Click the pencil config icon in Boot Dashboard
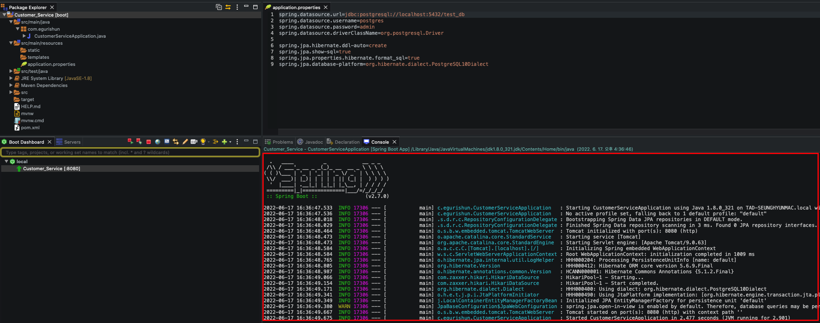This screenshot has height=323, width=820. 185,142
